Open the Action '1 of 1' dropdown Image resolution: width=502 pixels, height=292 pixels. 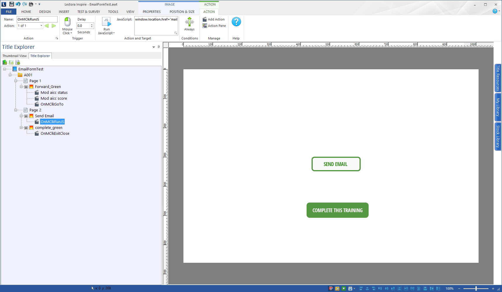41,26
